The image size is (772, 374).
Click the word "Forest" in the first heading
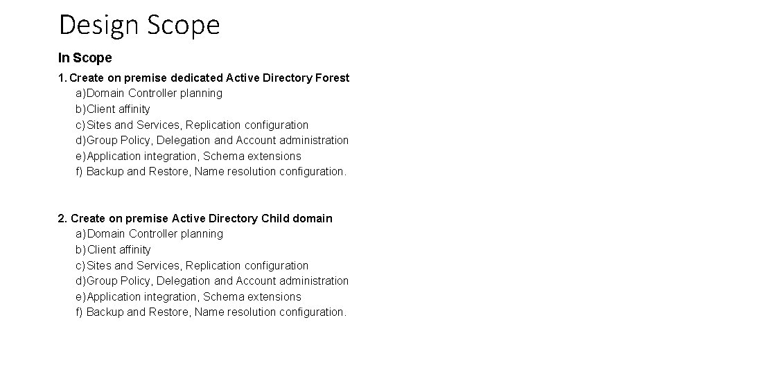coord(332,78)
